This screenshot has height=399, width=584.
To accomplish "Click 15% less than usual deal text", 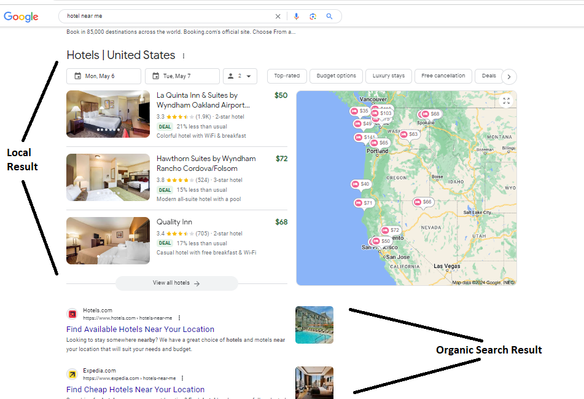I will [201, 190].
